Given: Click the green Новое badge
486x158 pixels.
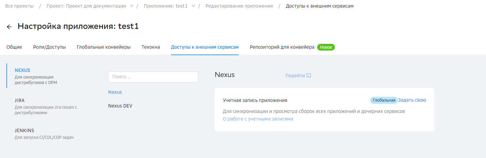Looking at the screenshot, I should pos(326,47).
